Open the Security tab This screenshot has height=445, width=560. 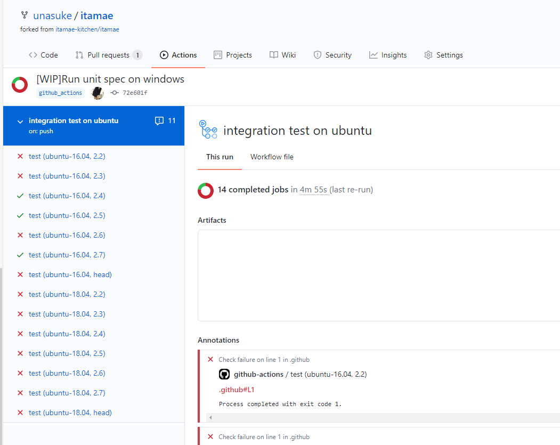(332, 55)
